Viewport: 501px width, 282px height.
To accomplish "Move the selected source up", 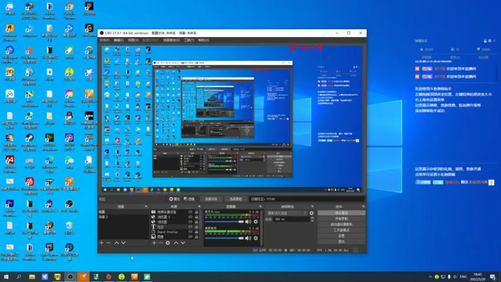I will [176, 243].
